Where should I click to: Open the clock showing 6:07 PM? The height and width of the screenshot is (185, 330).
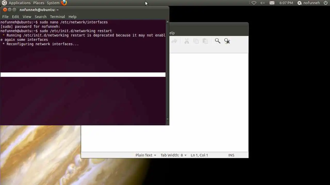tap(286, 3)
